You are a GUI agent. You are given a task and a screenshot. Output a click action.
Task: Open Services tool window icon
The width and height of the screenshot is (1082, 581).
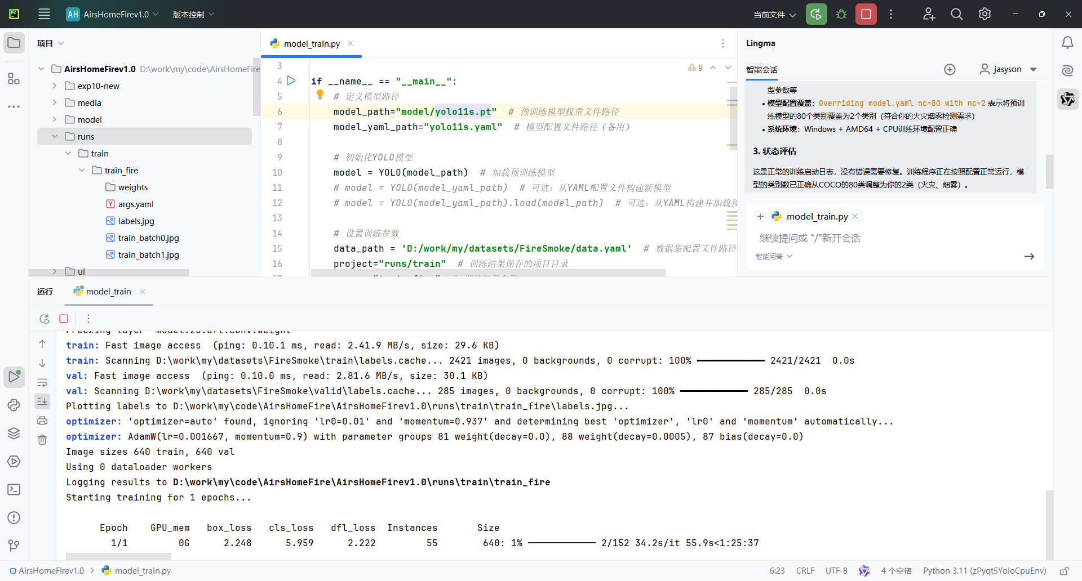(x=14, y=461)
